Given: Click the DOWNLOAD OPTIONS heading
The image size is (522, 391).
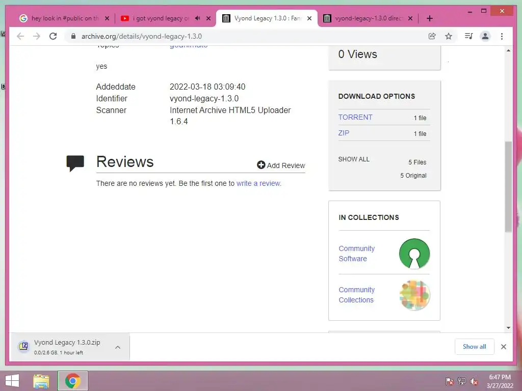Looking at the screenshot, I should [377, 96].
